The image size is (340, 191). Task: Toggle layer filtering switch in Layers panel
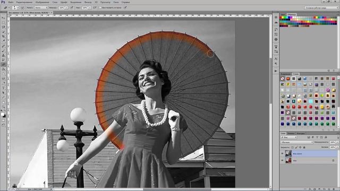point(338,137)
